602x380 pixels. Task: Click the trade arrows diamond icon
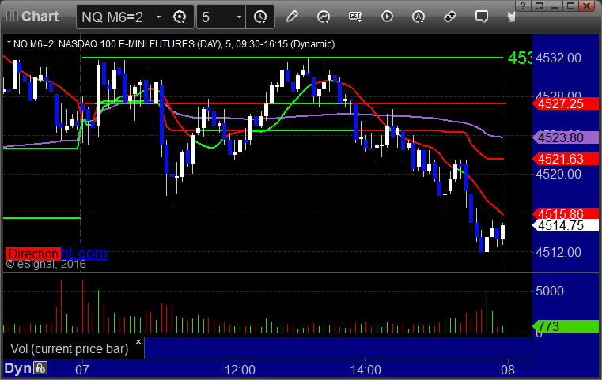(x=449, y=17)
